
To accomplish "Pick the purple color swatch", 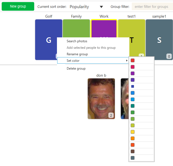I will [x=133, y=73].
